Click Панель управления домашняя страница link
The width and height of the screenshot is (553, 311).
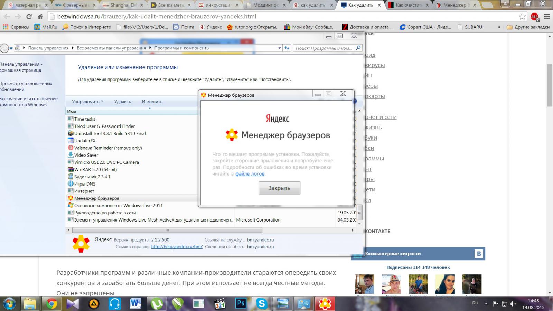click(21, 67)
